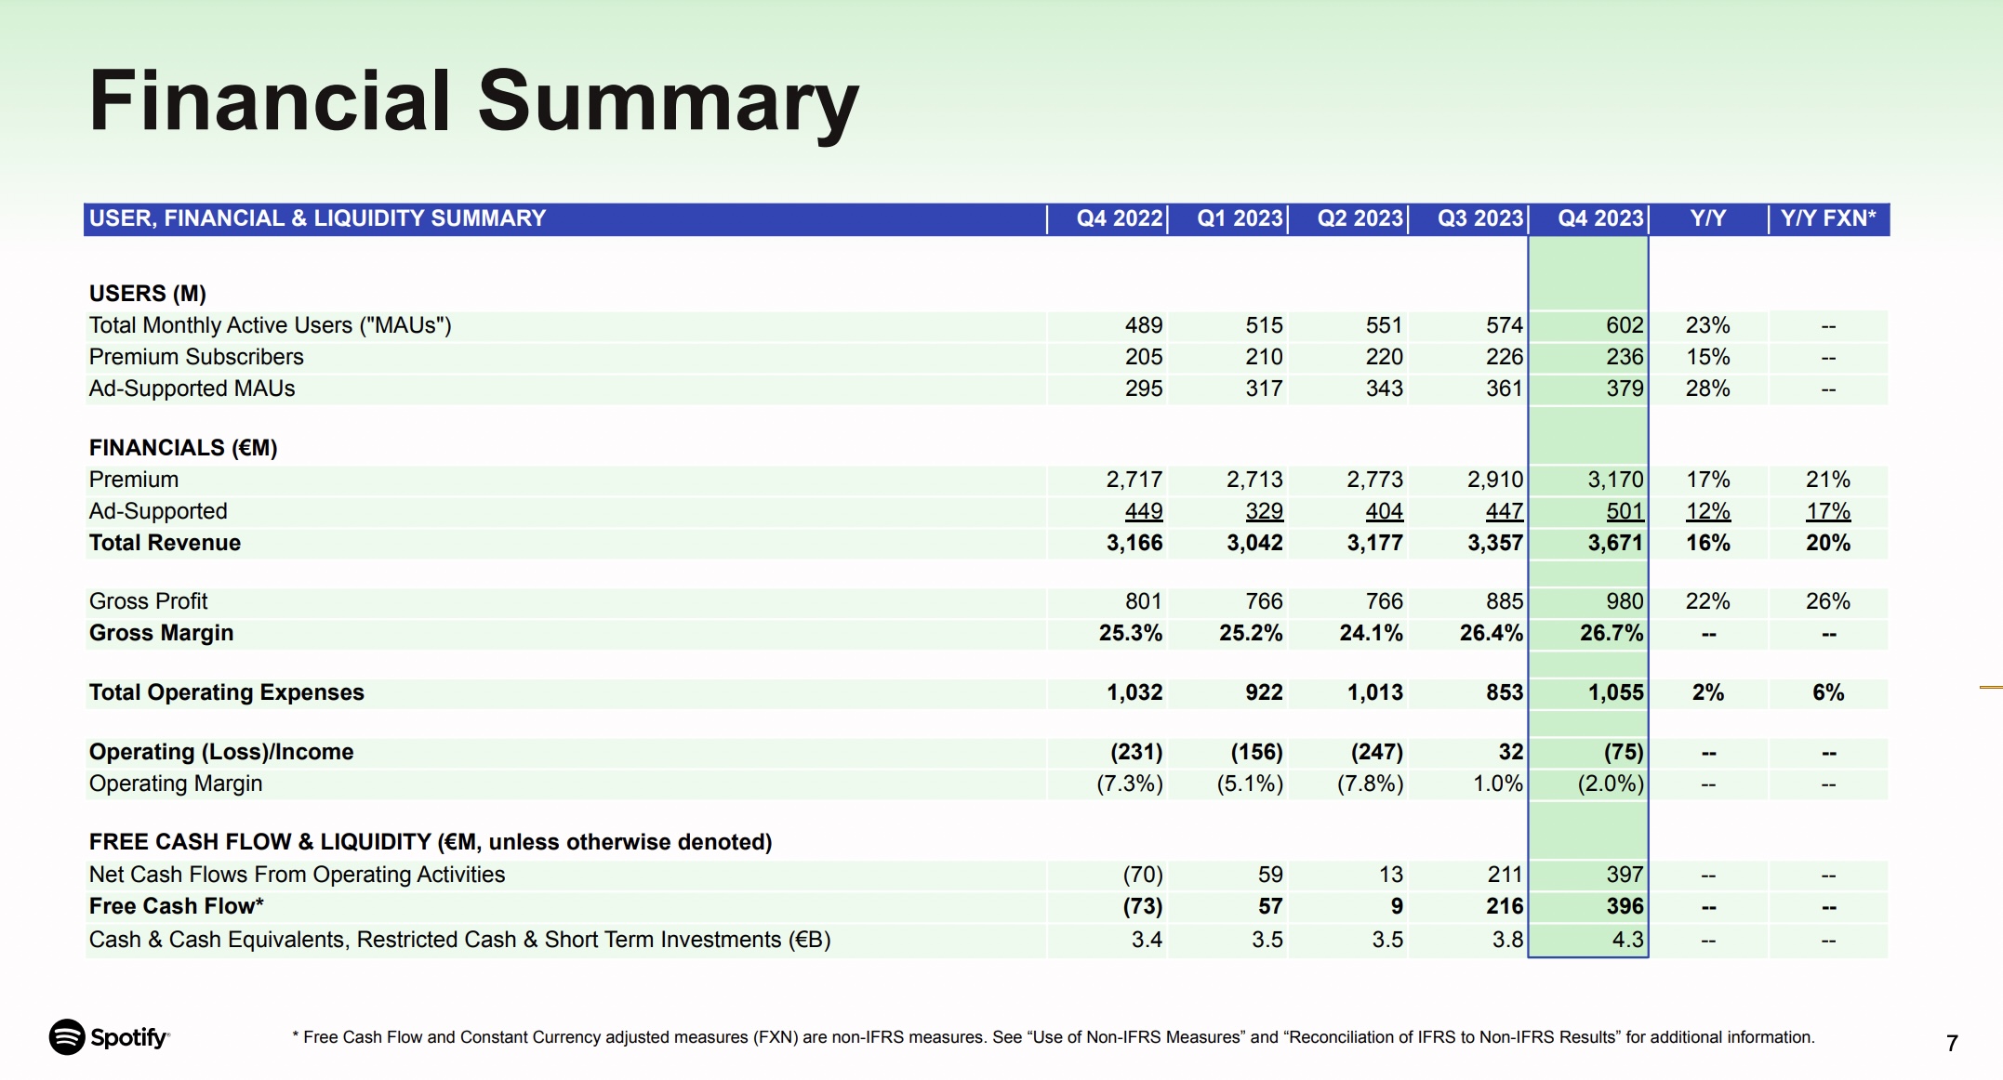
Task: Select the 'FINANCIALS (€M)' section heading
Action: coord(183,448)
